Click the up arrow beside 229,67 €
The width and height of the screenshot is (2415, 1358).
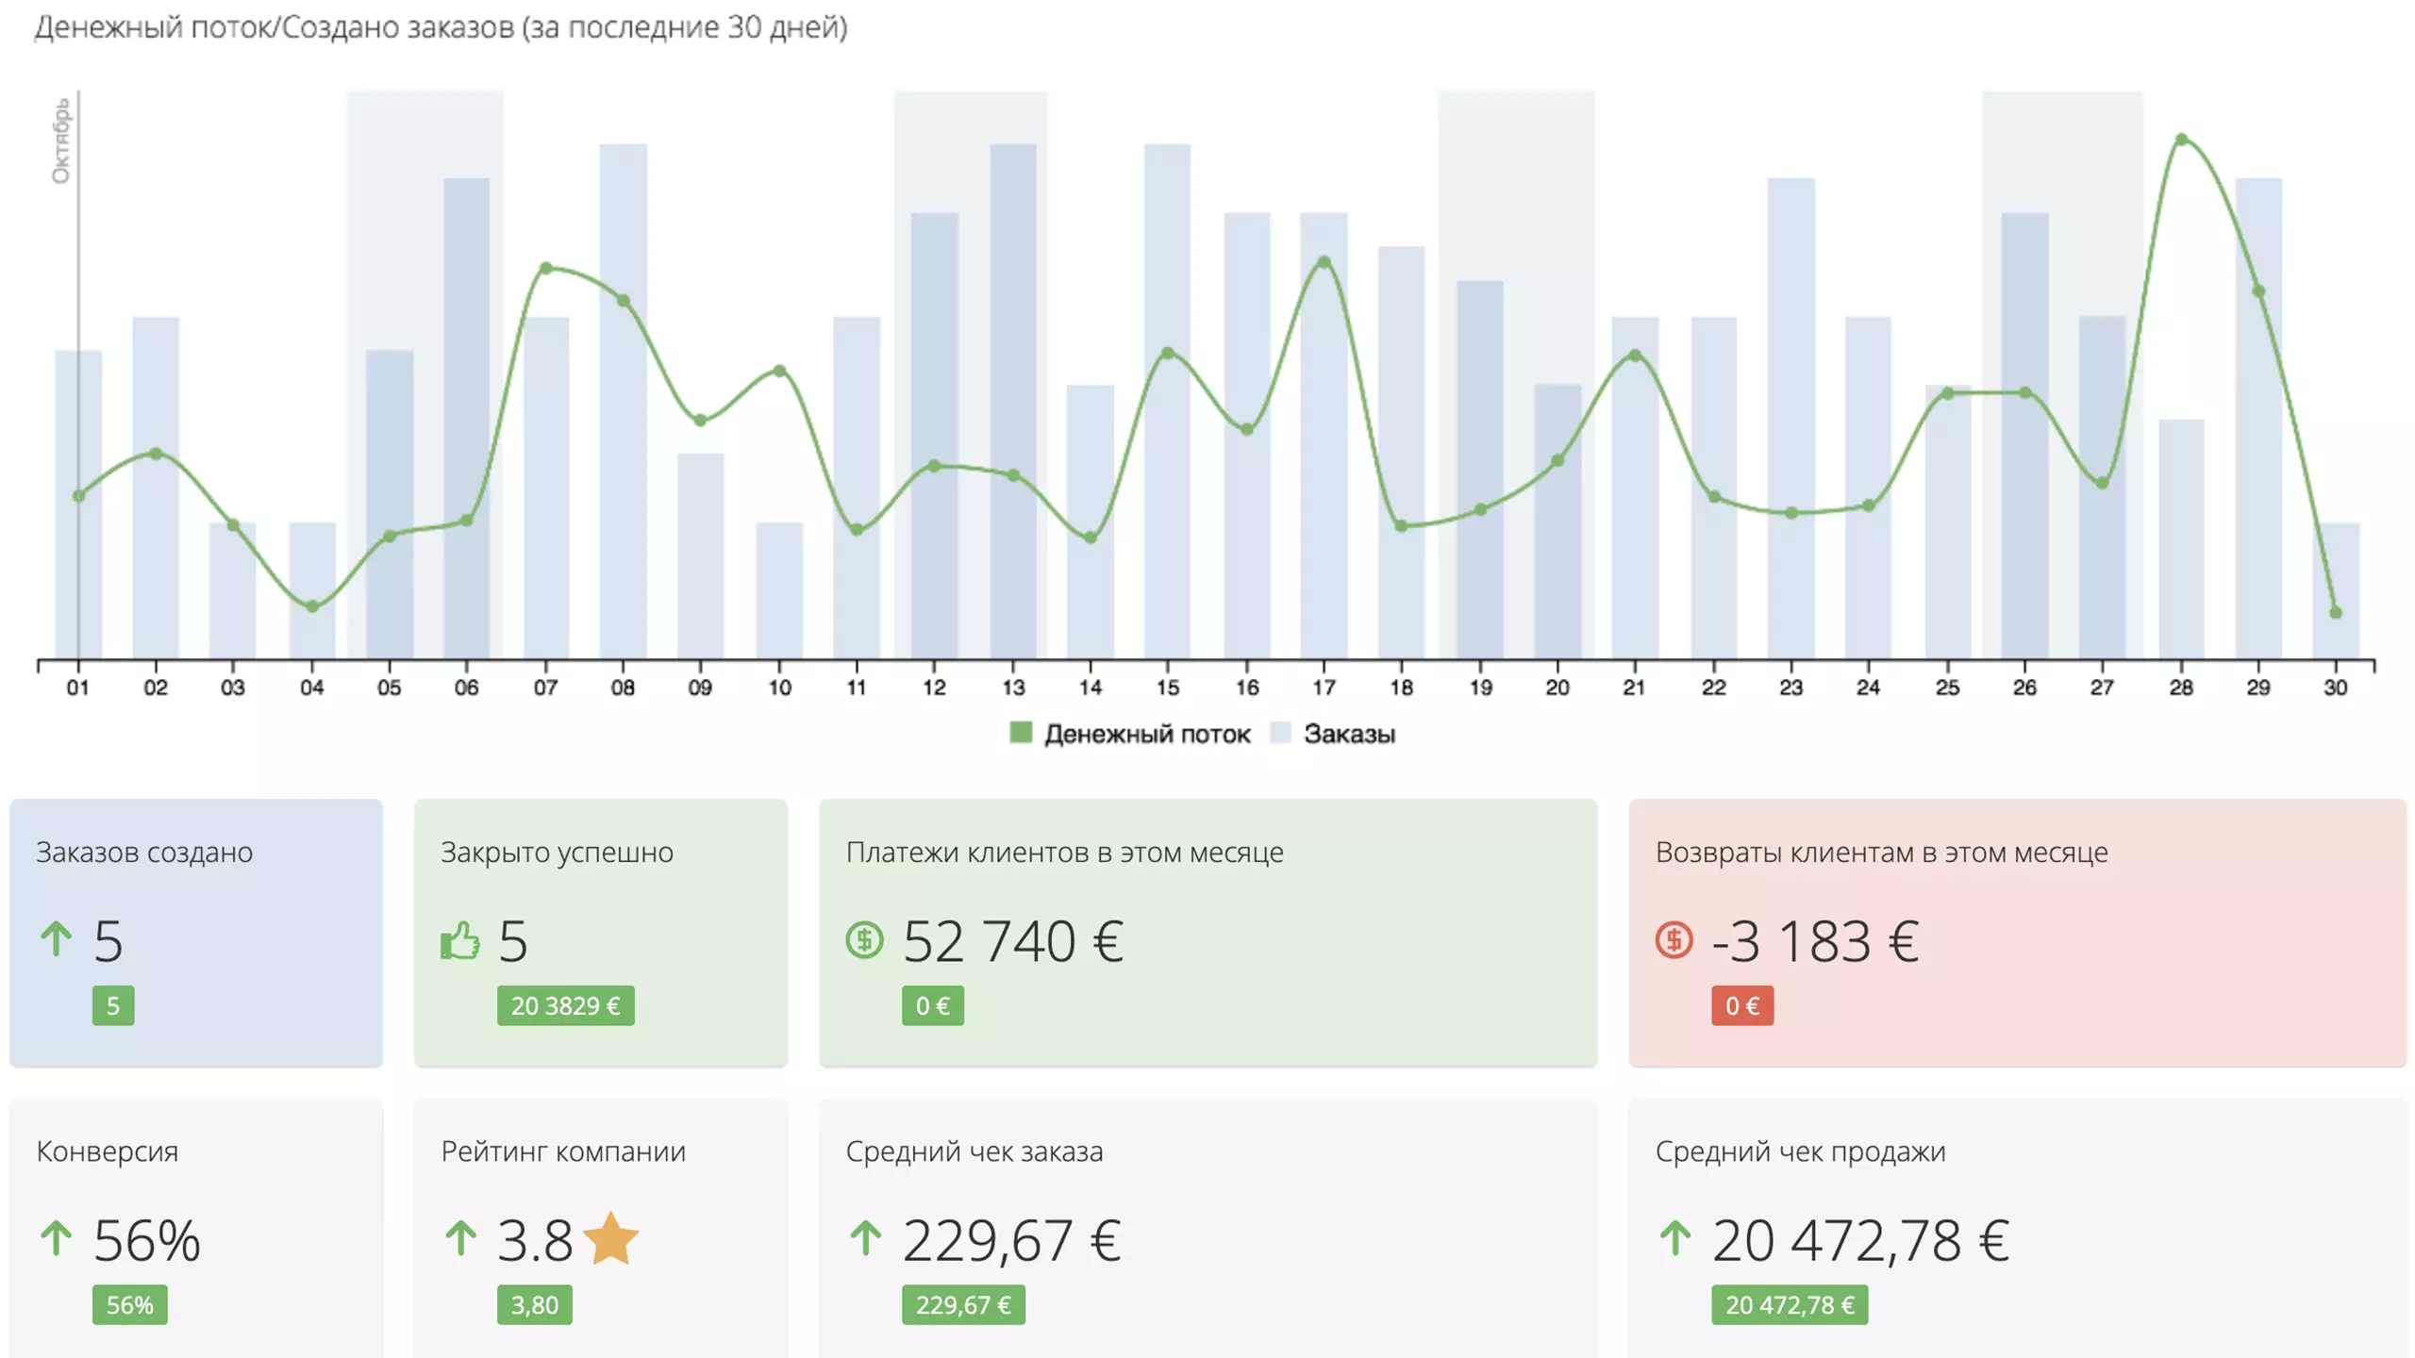coord(865,1238)
